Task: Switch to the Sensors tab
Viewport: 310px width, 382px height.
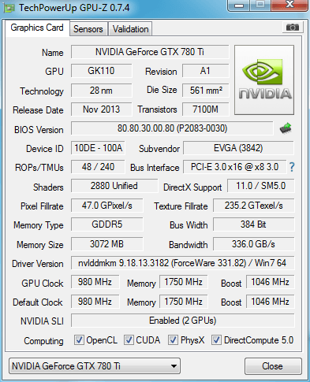Action: click(x=88, y=29)
